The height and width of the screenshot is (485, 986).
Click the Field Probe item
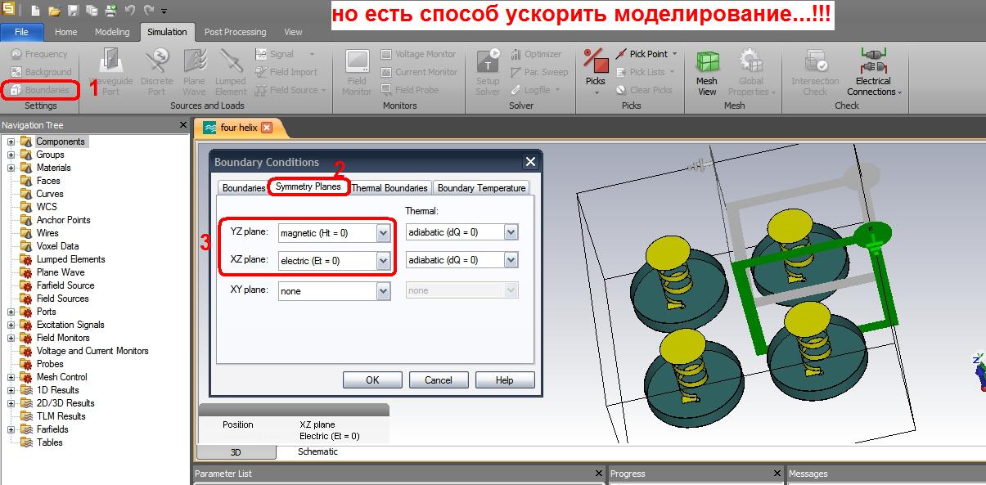pyautogui.click(x=409, y=90)
